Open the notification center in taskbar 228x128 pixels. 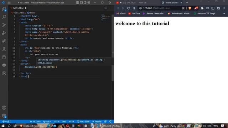222,126
